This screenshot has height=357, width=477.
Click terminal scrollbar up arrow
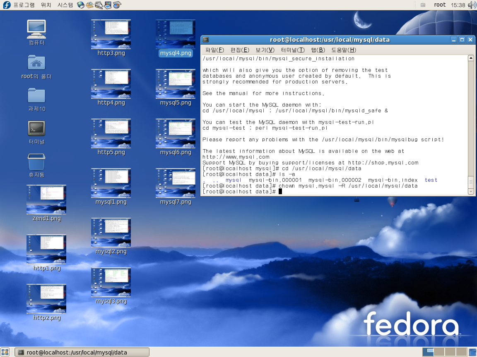[x=471, y=58]
